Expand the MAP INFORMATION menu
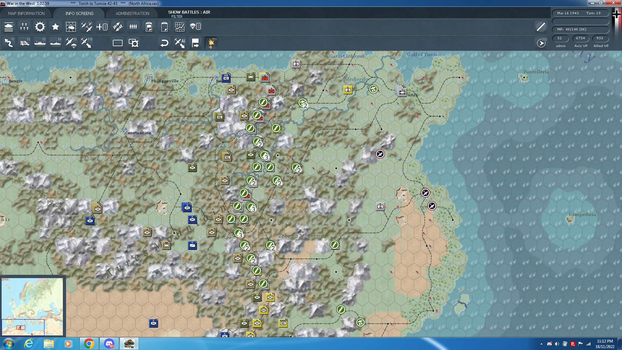Viewport: 622px width, 350px height. 27,13
